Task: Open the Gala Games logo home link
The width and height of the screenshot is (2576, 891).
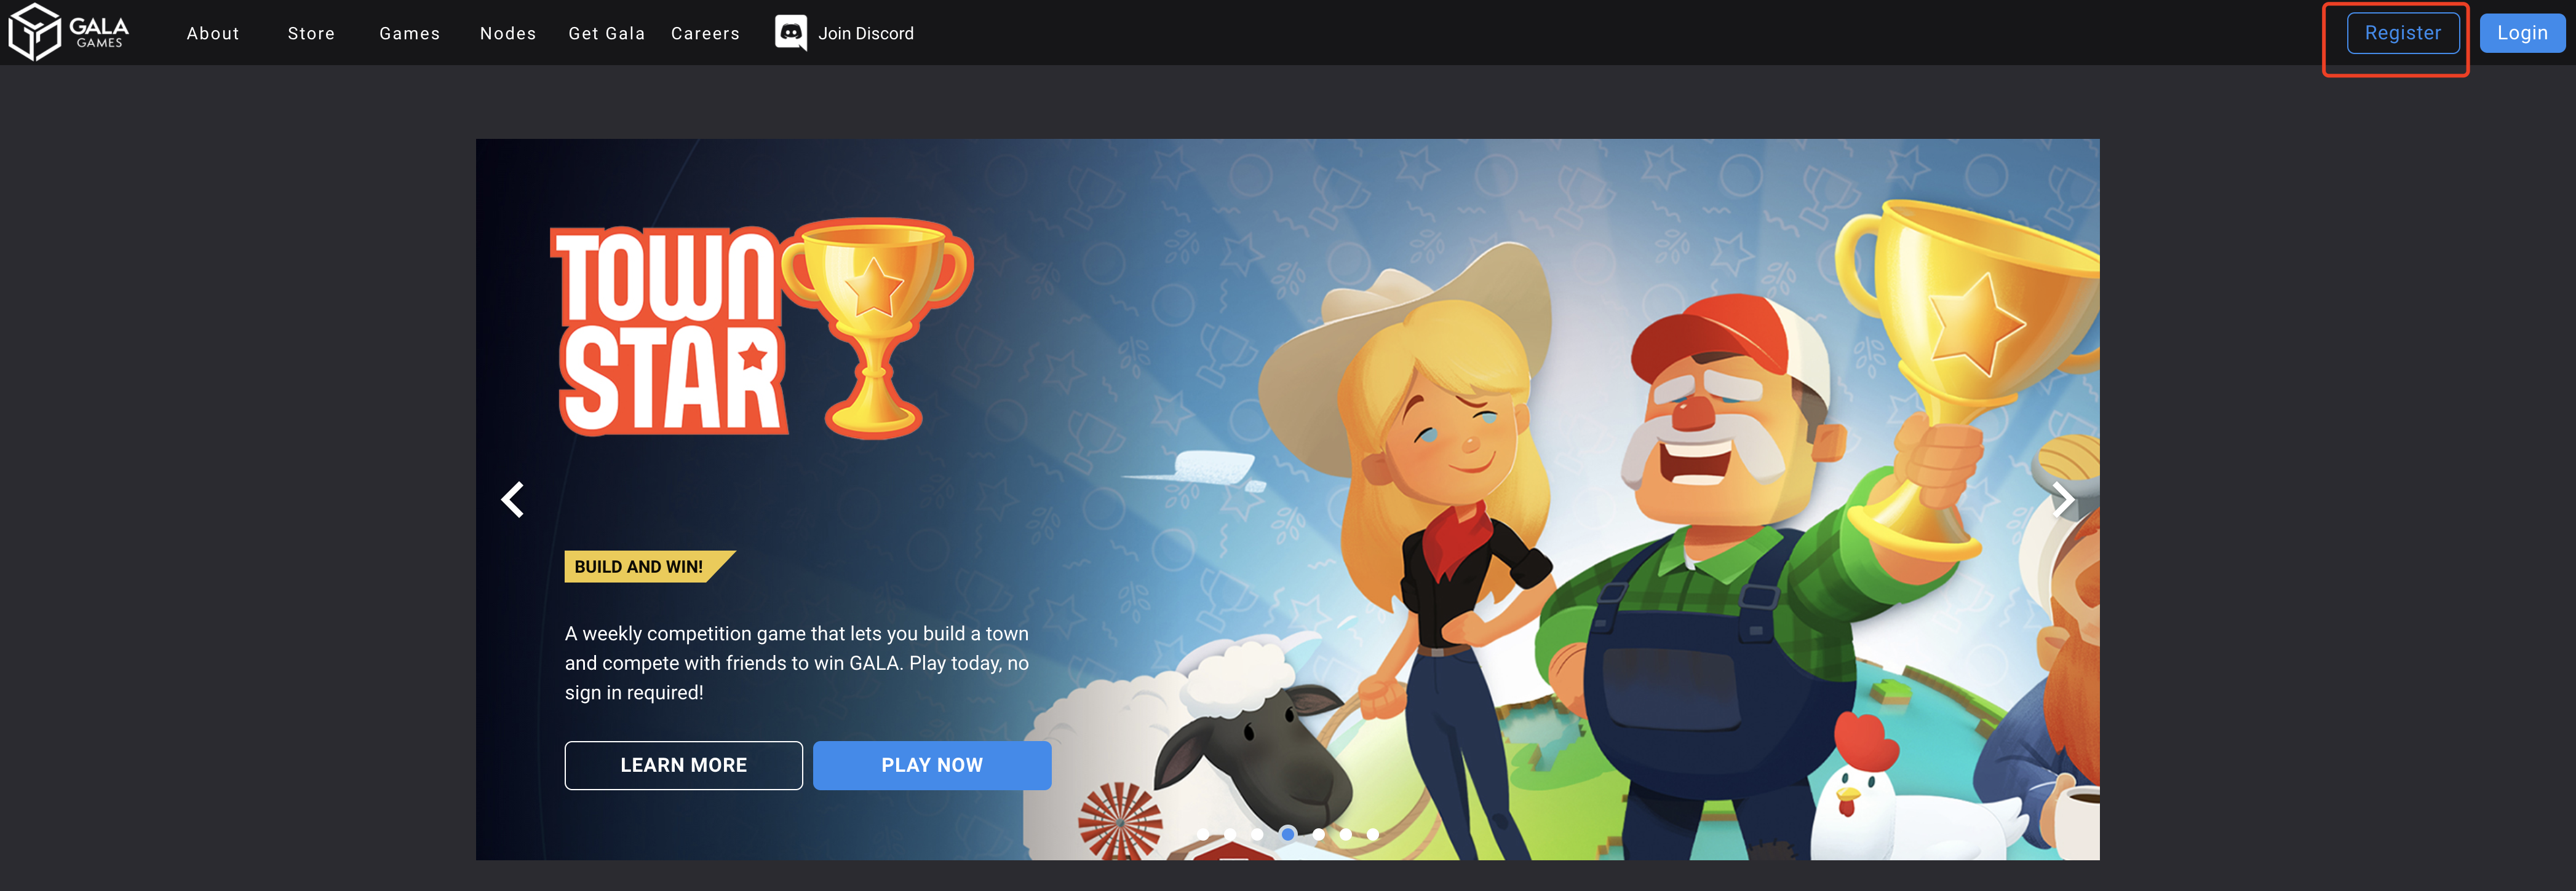Action: tap(69, 32)
